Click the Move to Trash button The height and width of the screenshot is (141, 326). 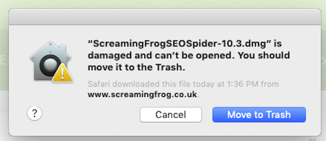[x=259, y=115]
